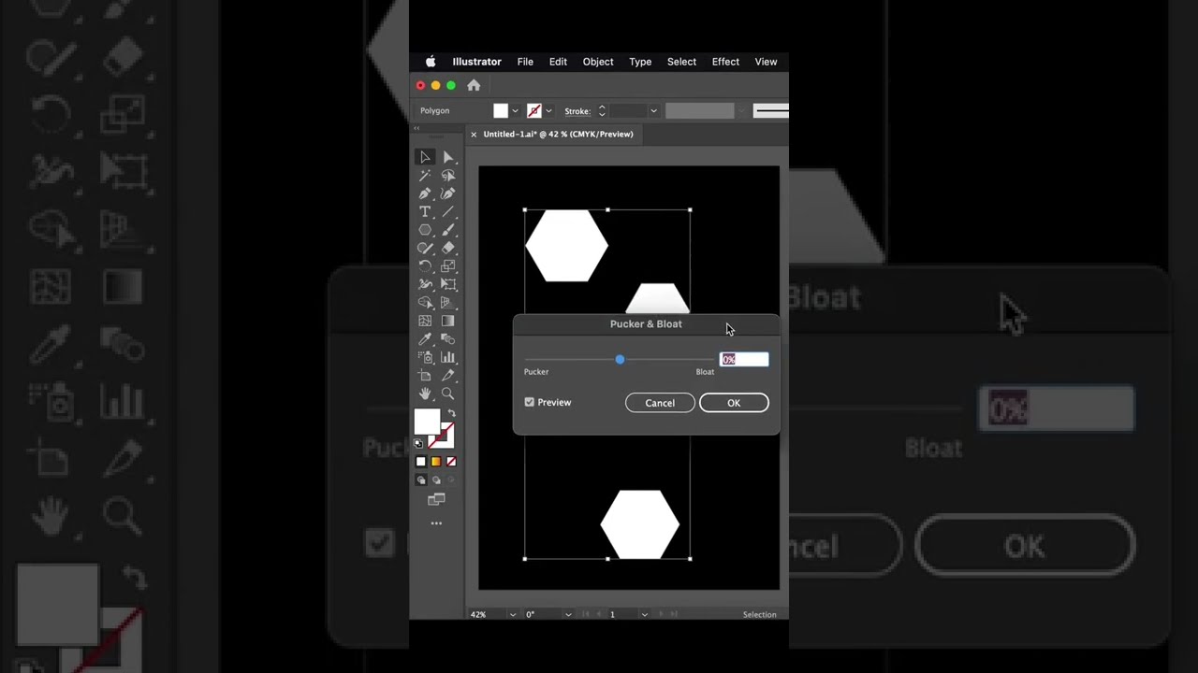
Task: Pick the Polygon shape tool
Action: 425,230
